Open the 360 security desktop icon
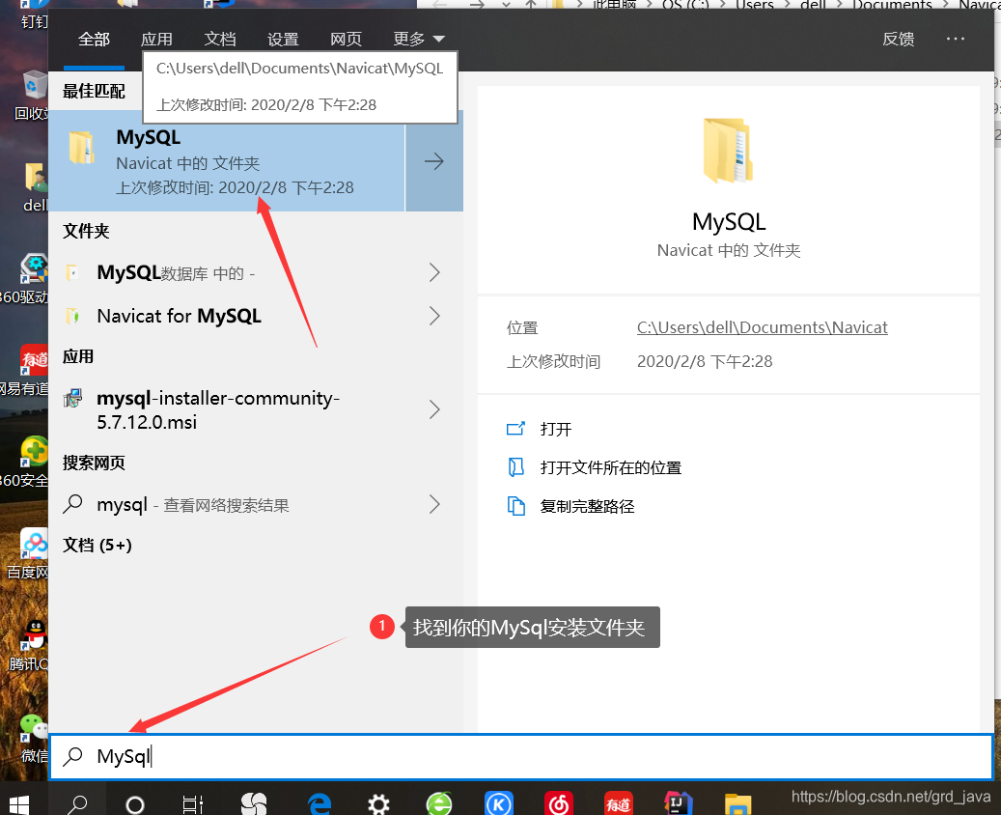 click(x=25, y=462)
